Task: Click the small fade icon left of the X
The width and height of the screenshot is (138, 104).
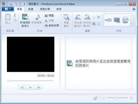Action: click(94, 17)
